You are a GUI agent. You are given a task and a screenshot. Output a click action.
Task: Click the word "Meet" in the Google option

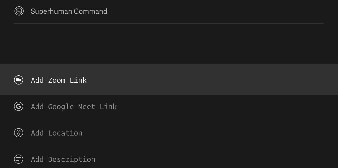pyautogui.click(x=87, y=107)
